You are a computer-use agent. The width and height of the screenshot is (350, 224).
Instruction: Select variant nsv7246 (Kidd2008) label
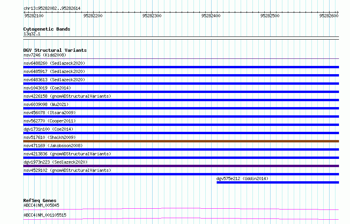pyautogui.click(x=45, y=55)
